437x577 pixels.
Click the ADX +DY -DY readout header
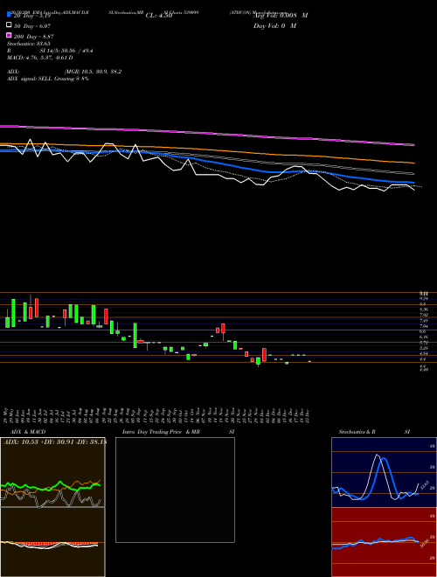click(x=54, y=442)
